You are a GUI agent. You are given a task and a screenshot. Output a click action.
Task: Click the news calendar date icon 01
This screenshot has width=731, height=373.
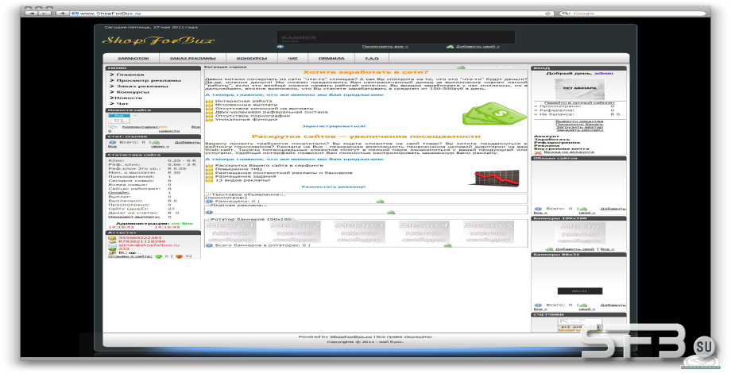[119, 118]
